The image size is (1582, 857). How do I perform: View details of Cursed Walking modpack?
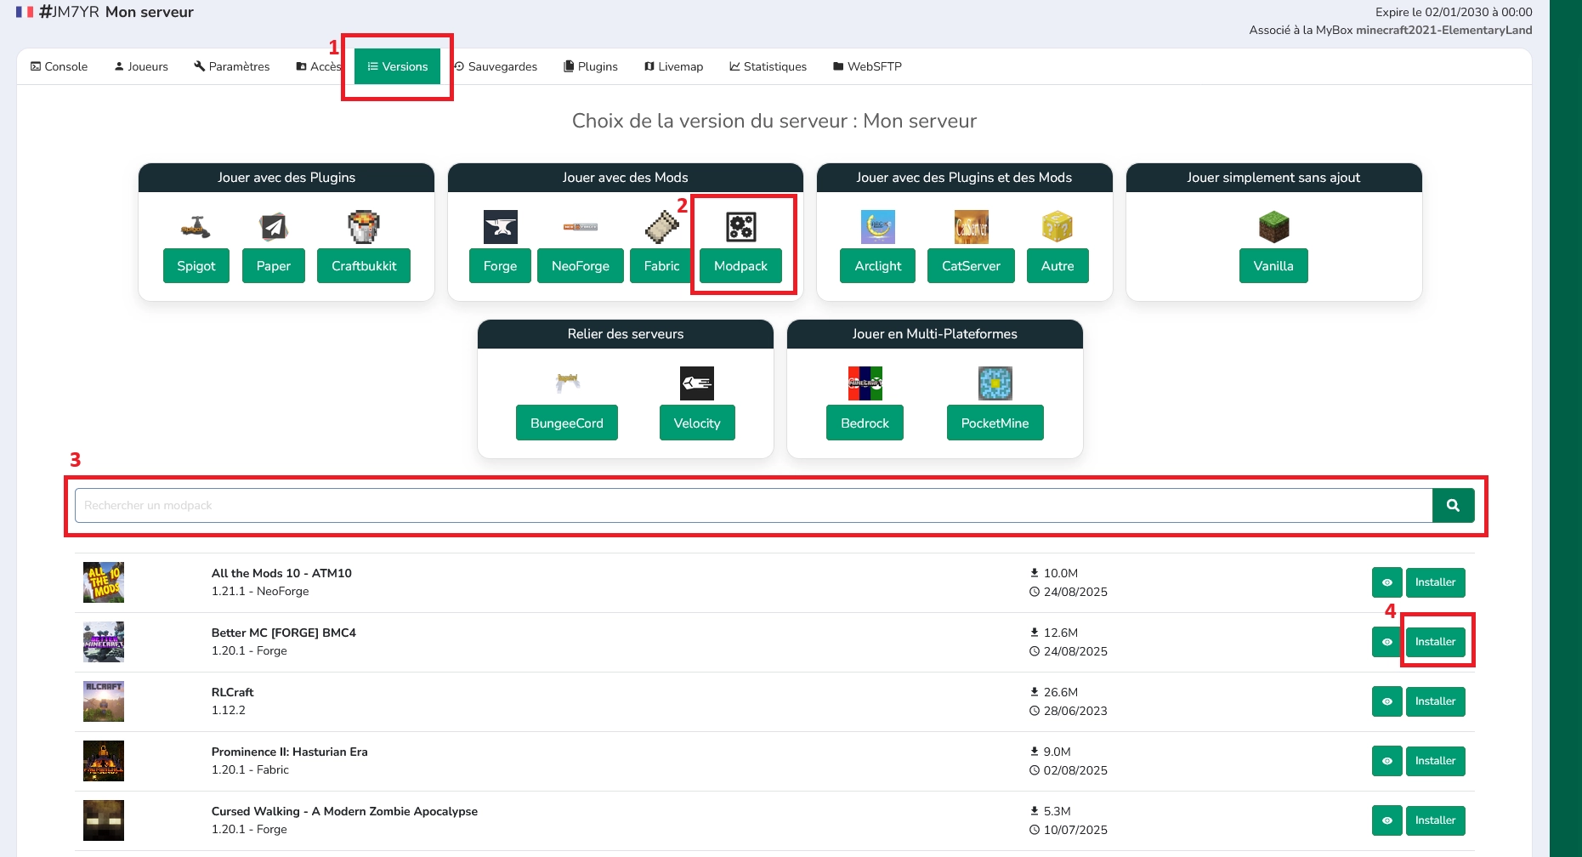(x=1387, y=820)
